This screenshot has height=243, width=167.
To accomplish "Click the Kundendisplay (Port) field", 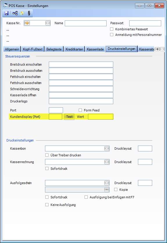I will 55,117.
